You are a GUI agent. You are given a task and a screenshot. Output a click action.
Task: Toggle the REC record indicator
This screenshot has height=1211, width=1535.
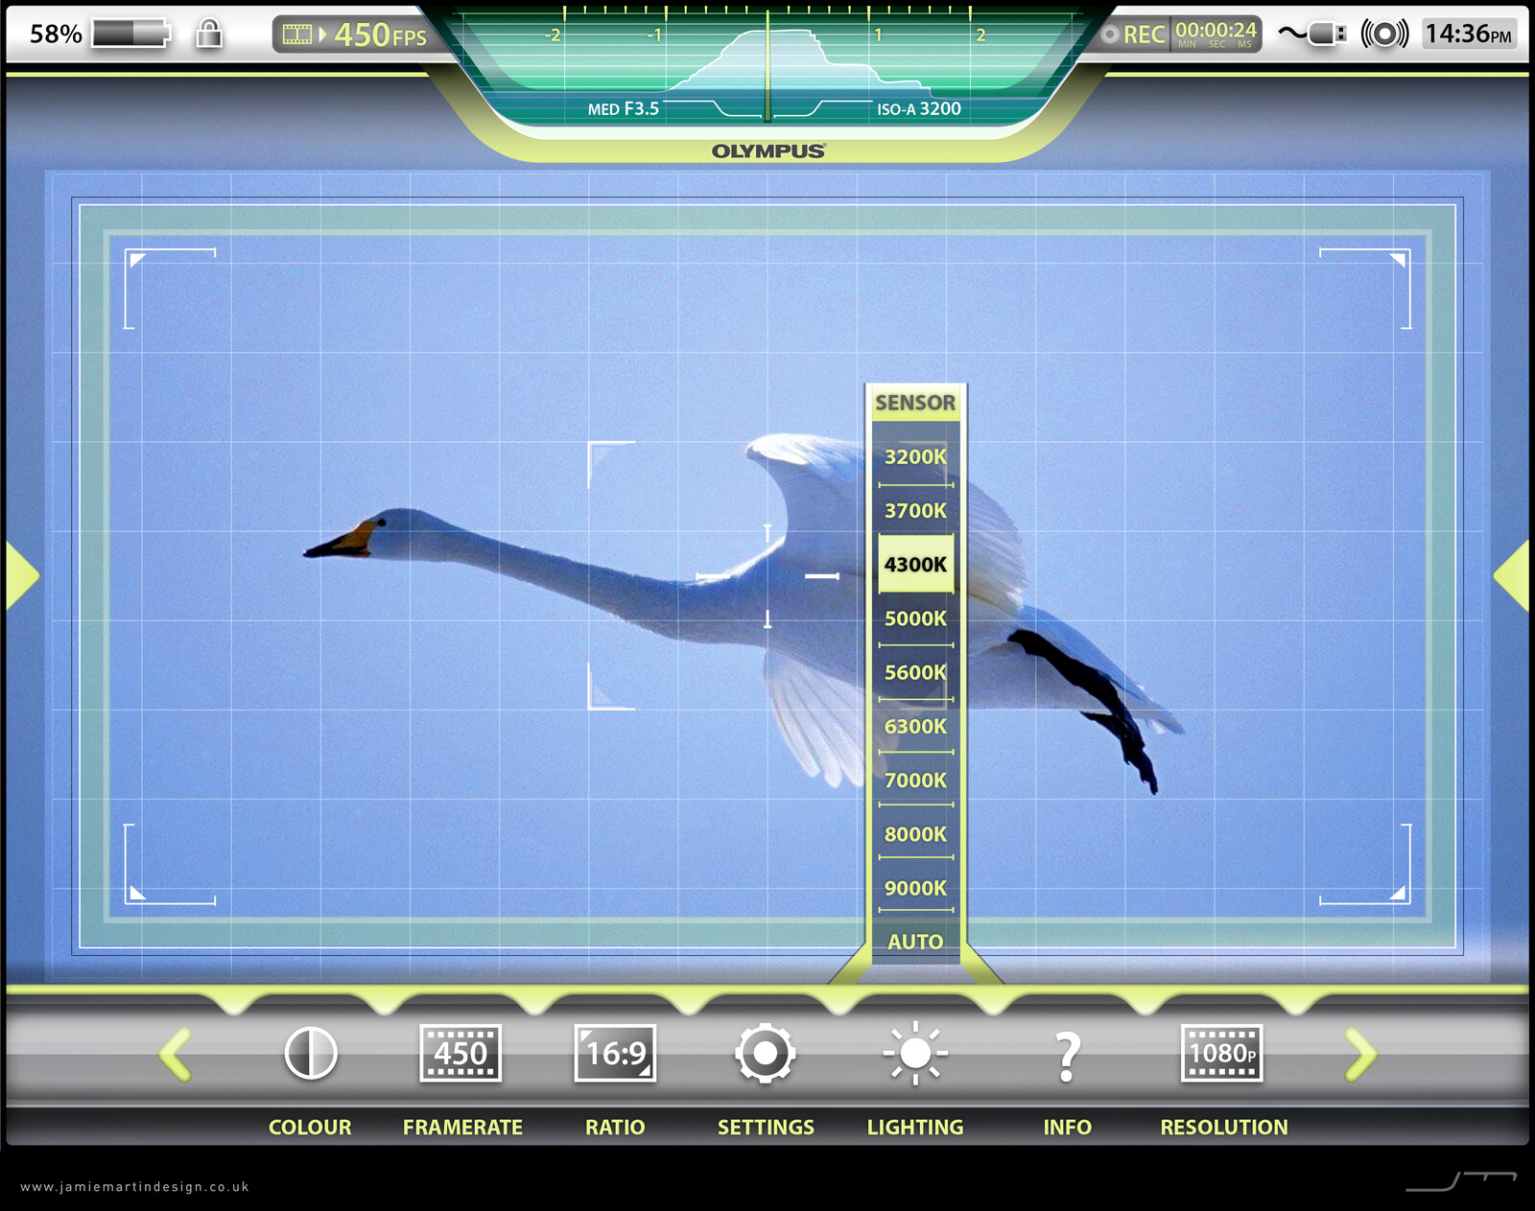pos(1134,35)
